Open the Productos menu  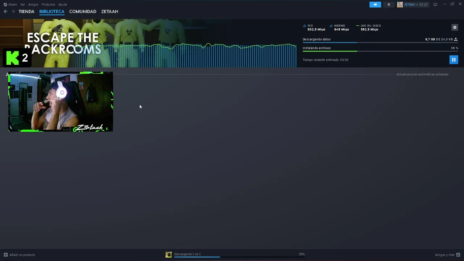tap(48, 4)
